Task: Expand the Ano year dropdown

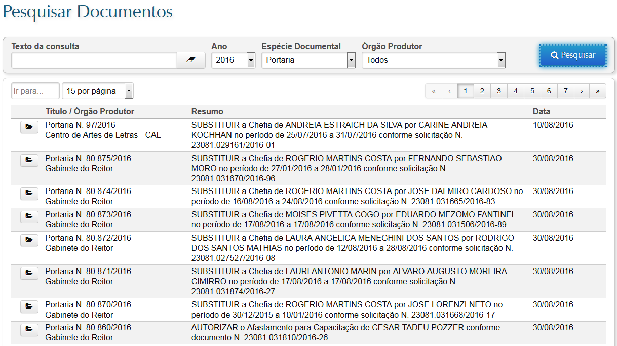Action: [x=251, y=60]
